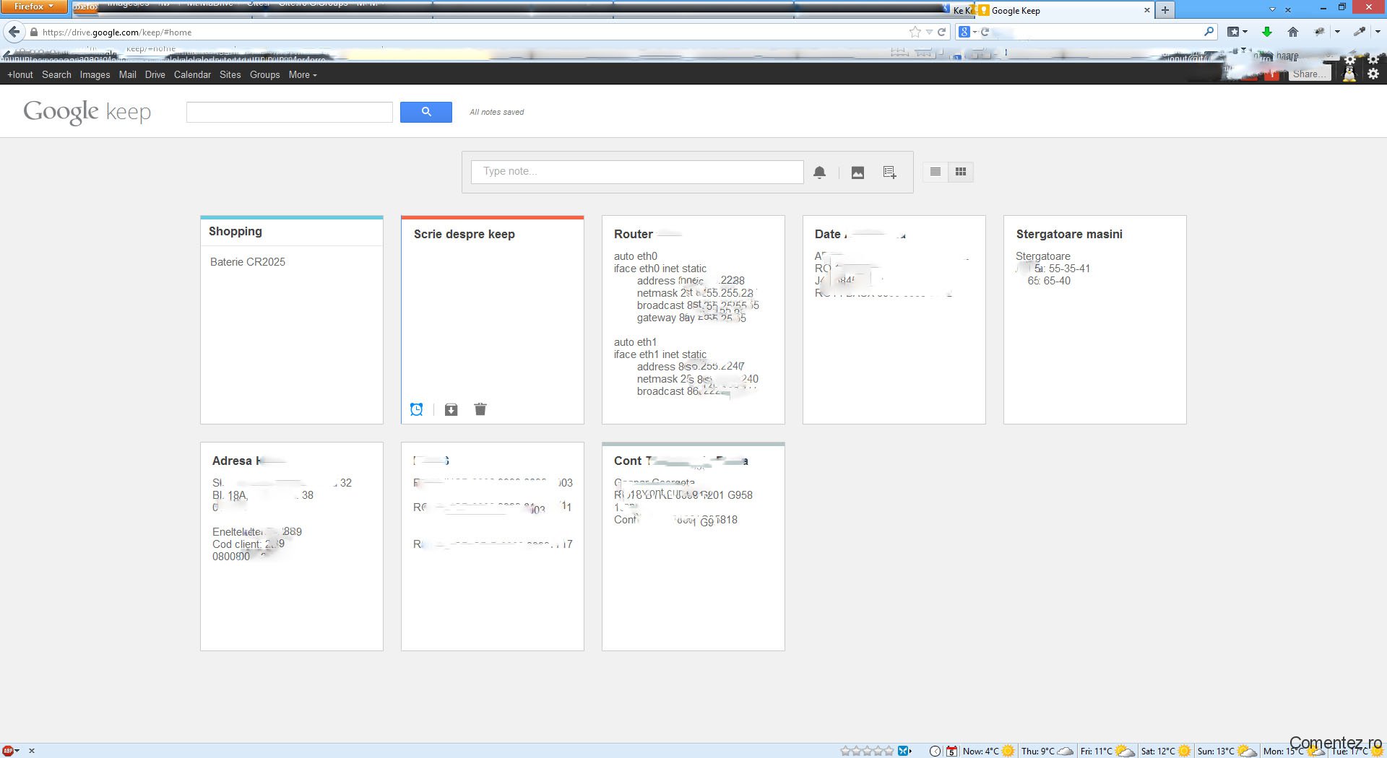
Task: Select the Baterie CR2025 item text
Action: click(x=248, y=262)
